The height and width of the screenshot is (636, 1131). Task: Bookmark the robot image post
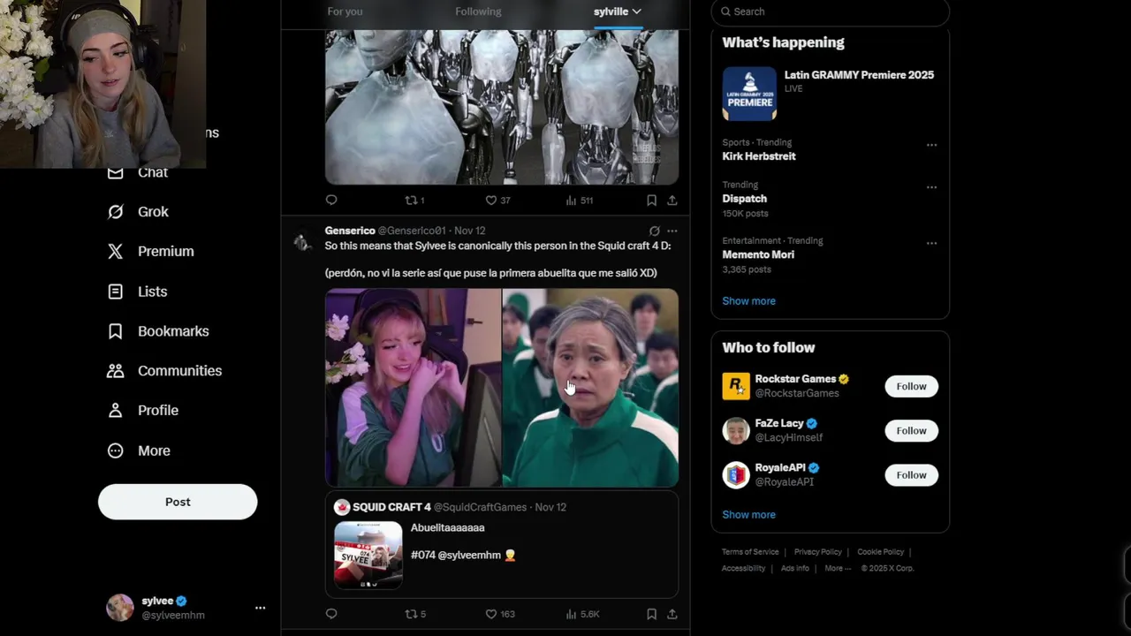(651, 201)
